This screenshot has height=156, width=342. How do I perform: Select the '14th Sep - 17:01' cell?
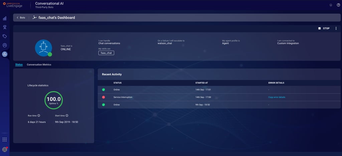click(x=203, y=90)
